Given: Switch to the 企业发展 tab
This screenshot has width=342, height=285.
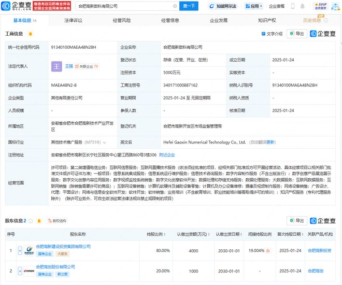Looking at the screenshot, I should click(x=219, y=21).
